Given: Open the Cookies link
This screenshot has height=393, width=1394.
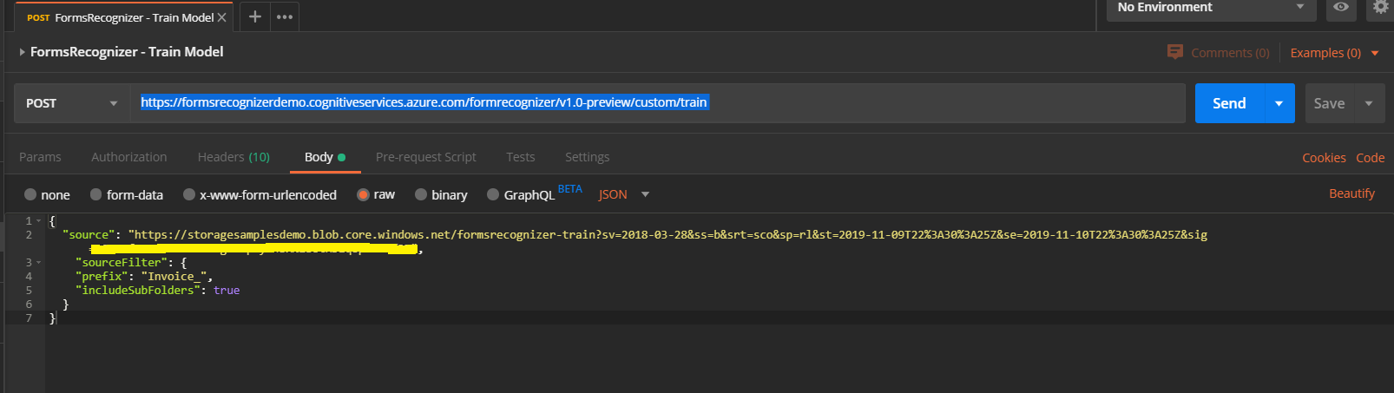Looking at the screenshot, I should [1324, 158].
